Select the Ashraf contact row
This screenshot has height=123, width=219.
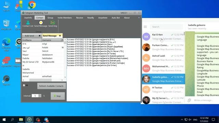pos(43,77)
